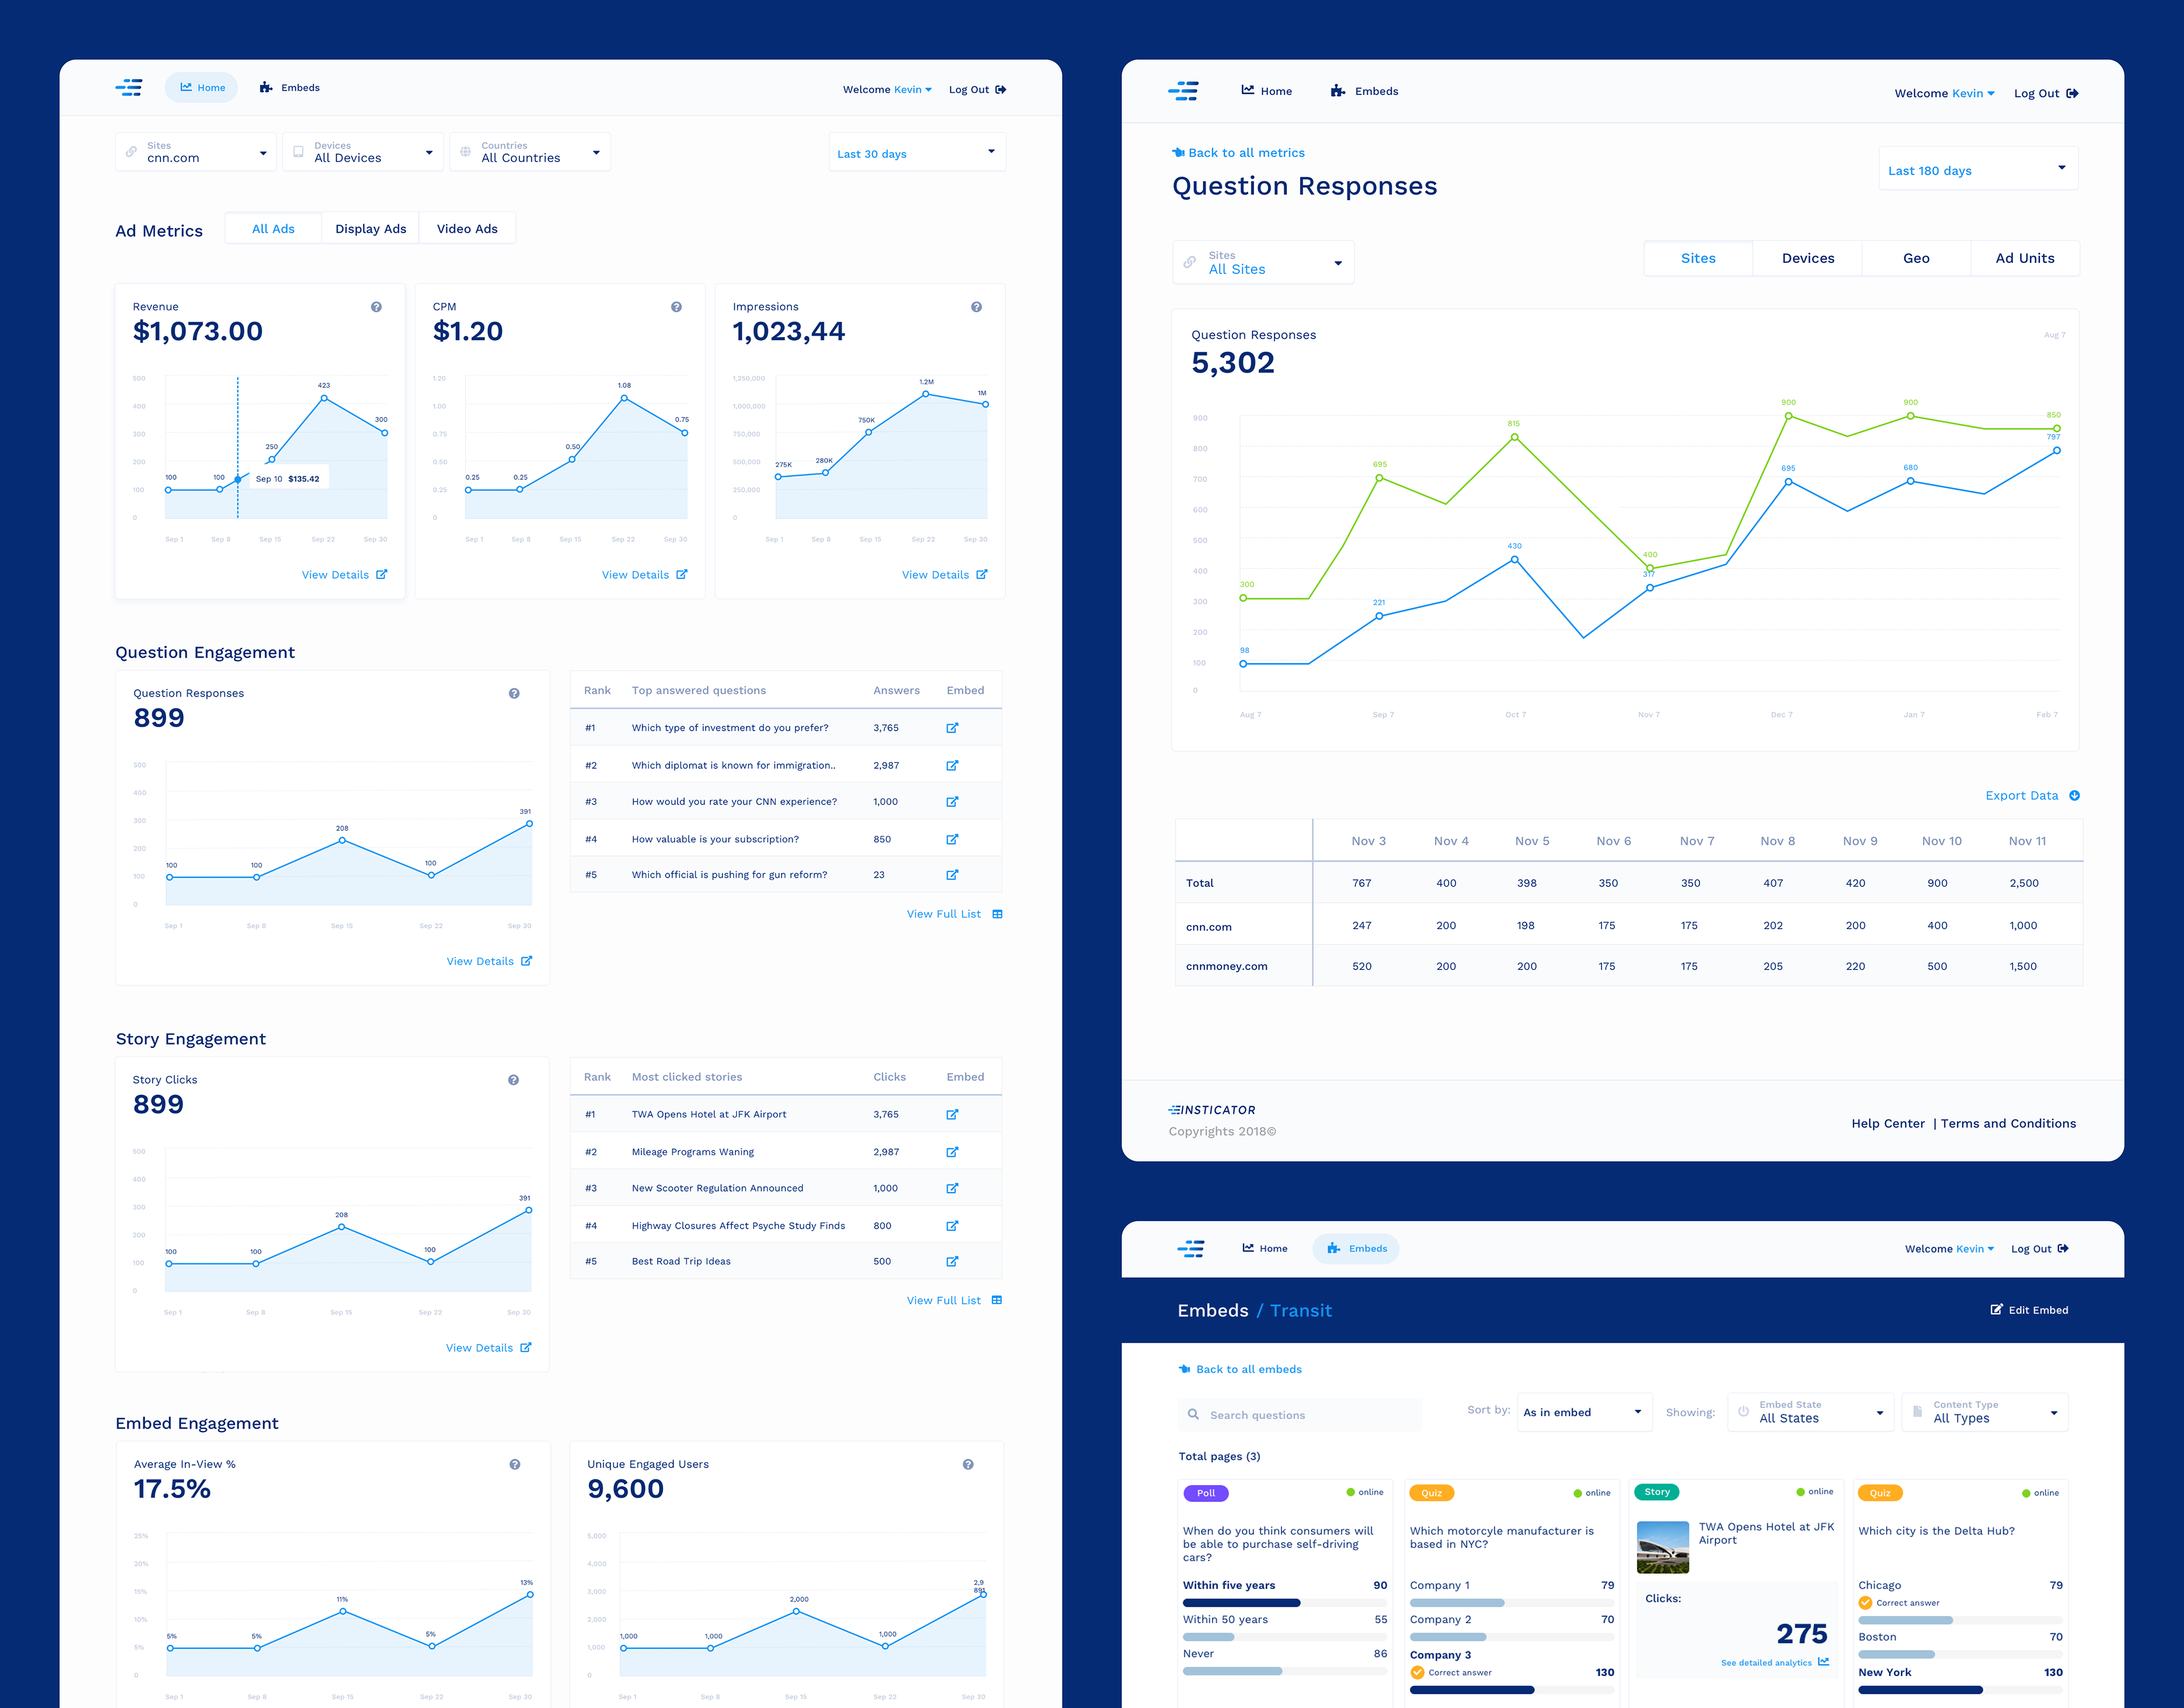Open the Countries All Countries dropdown
2184x1708 pixels.
click(529, 152)
